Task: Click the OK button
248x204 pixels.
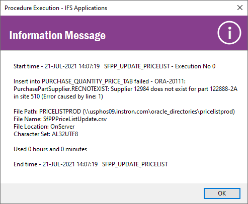Action: [222, 193]
